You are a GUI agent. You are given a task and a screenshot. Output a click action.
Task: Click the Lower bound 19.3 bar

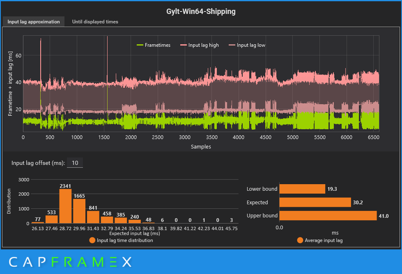click(302, 189)
